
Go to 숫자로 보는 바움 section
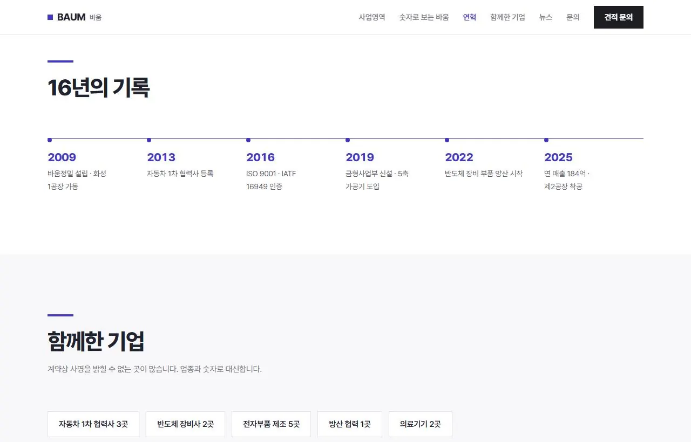click(x=424, y=17)
